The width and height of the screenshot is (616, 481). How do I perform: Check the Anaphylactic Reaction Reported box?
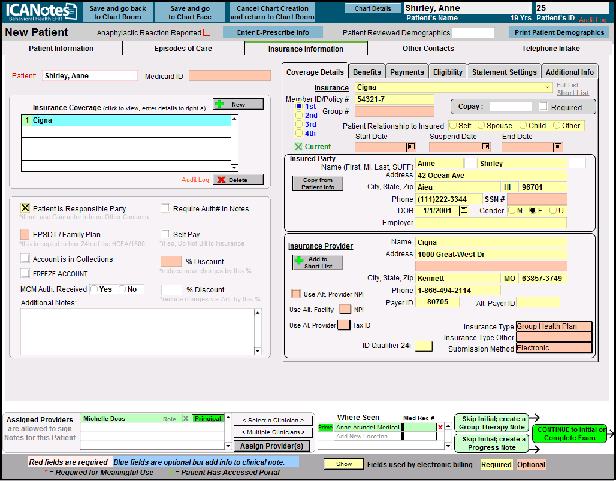click(207, 33)
